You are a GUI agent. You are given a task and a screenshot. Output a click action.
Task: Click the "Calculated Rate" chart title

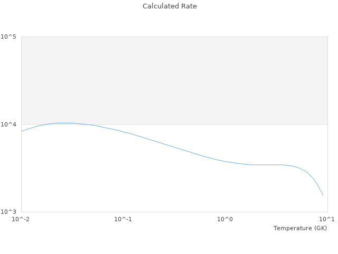(x=169, y=6)
